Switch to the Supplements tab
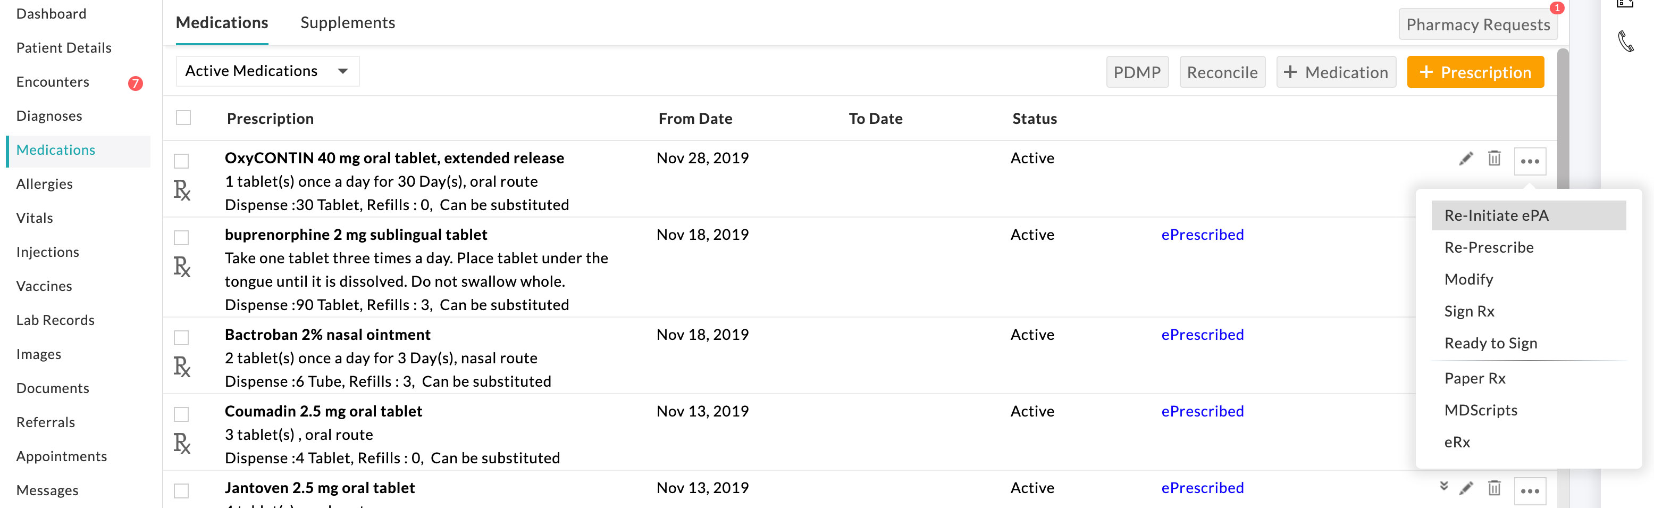The height and width of the screenshot is (508, 1654). (x=347, y=23)
